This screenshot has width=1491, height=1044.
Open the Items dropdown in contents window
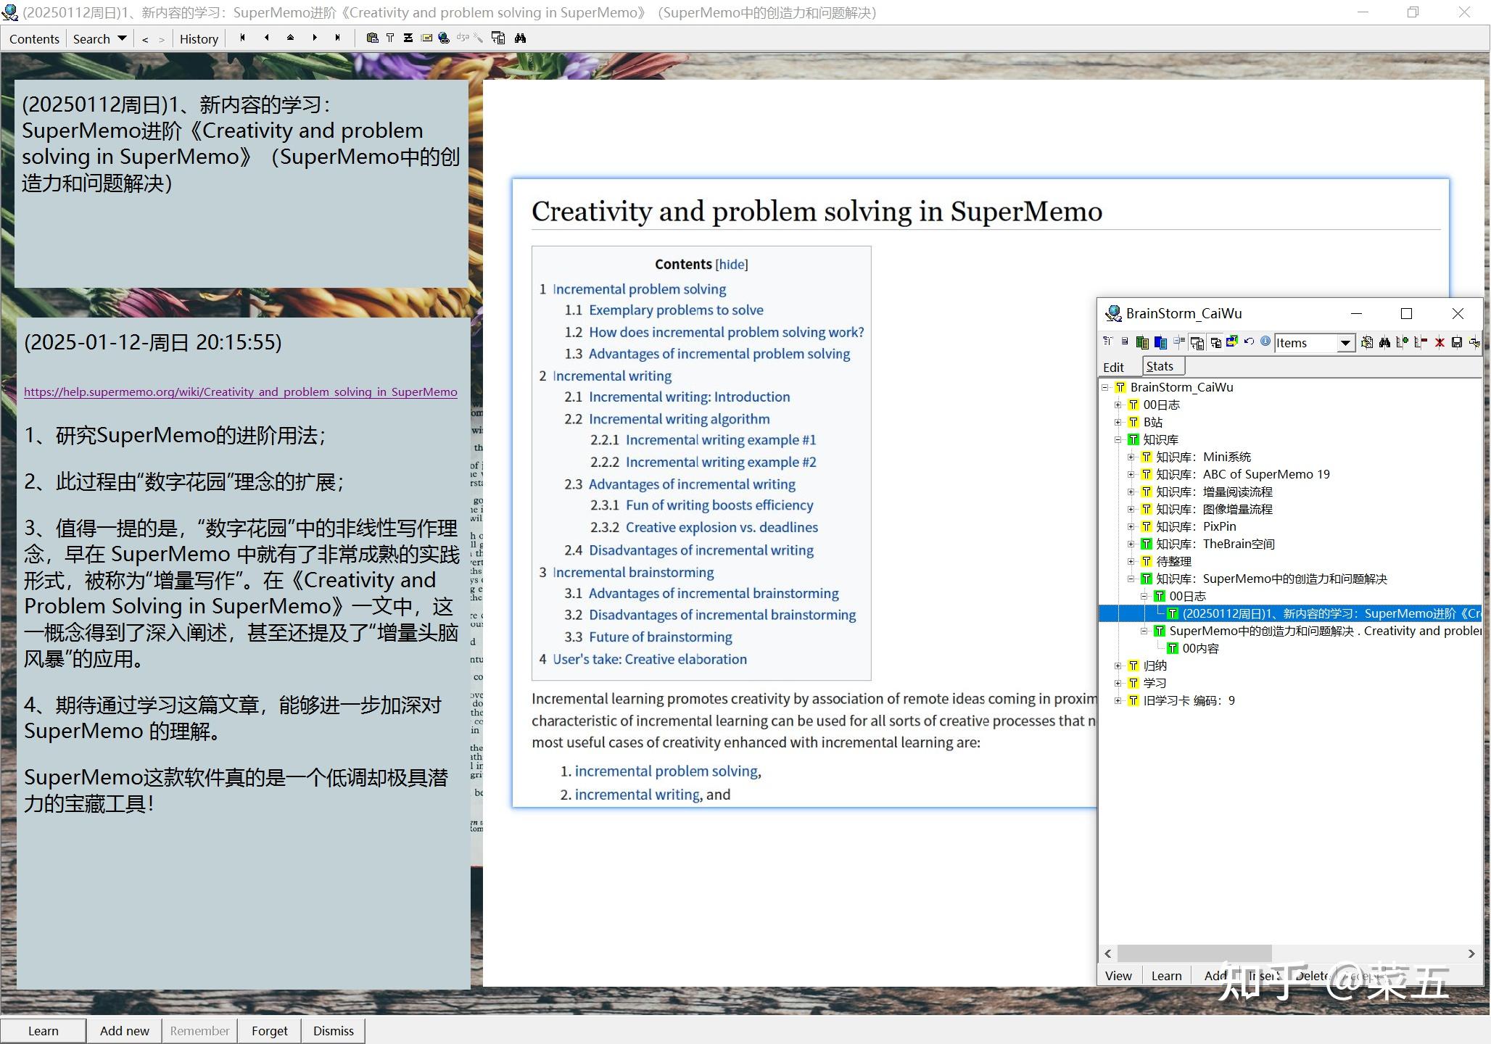click(1345, 343)
